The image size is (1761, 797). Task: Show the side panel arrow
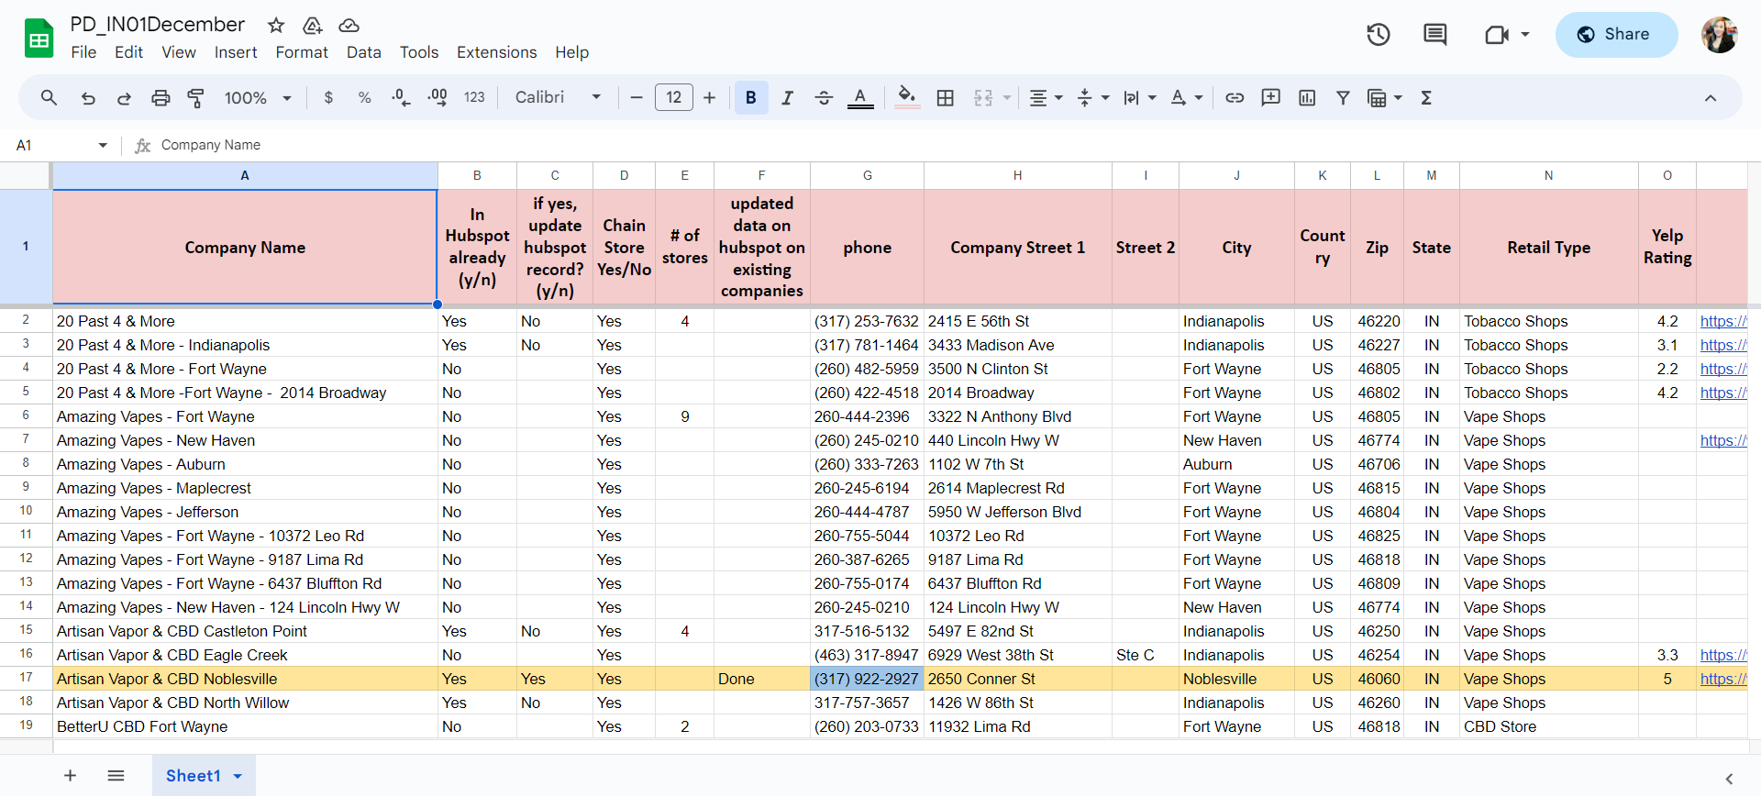[1729, 779]
